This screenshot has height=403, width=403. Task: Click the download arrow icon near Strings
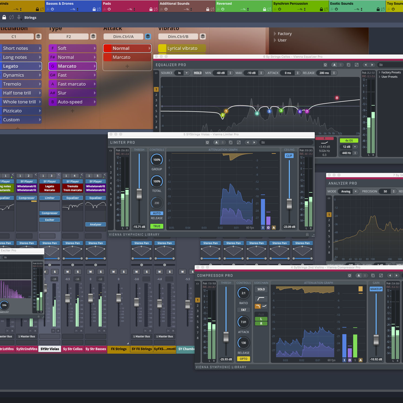[19, 17]
